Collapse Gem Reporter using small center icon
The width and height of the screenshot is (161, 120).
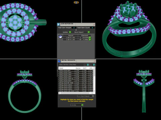coord(76,30)
